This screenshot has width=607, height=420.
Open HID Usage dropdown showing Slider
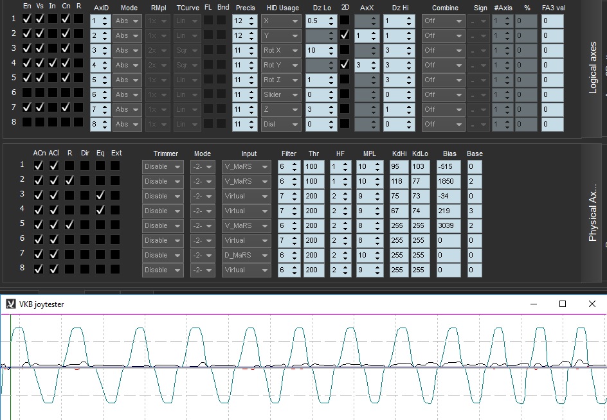[281, 95]
